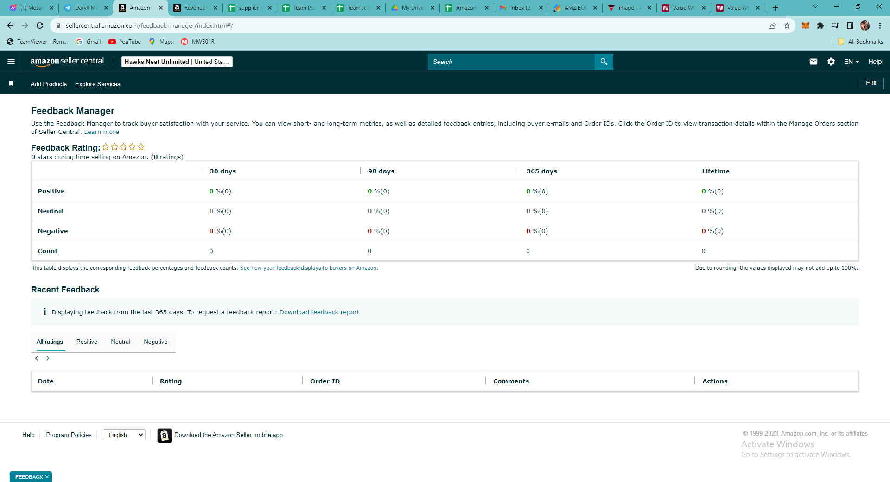The image size is (890, 482).
Task: Click the Add Products link
Action: [49, 84]
